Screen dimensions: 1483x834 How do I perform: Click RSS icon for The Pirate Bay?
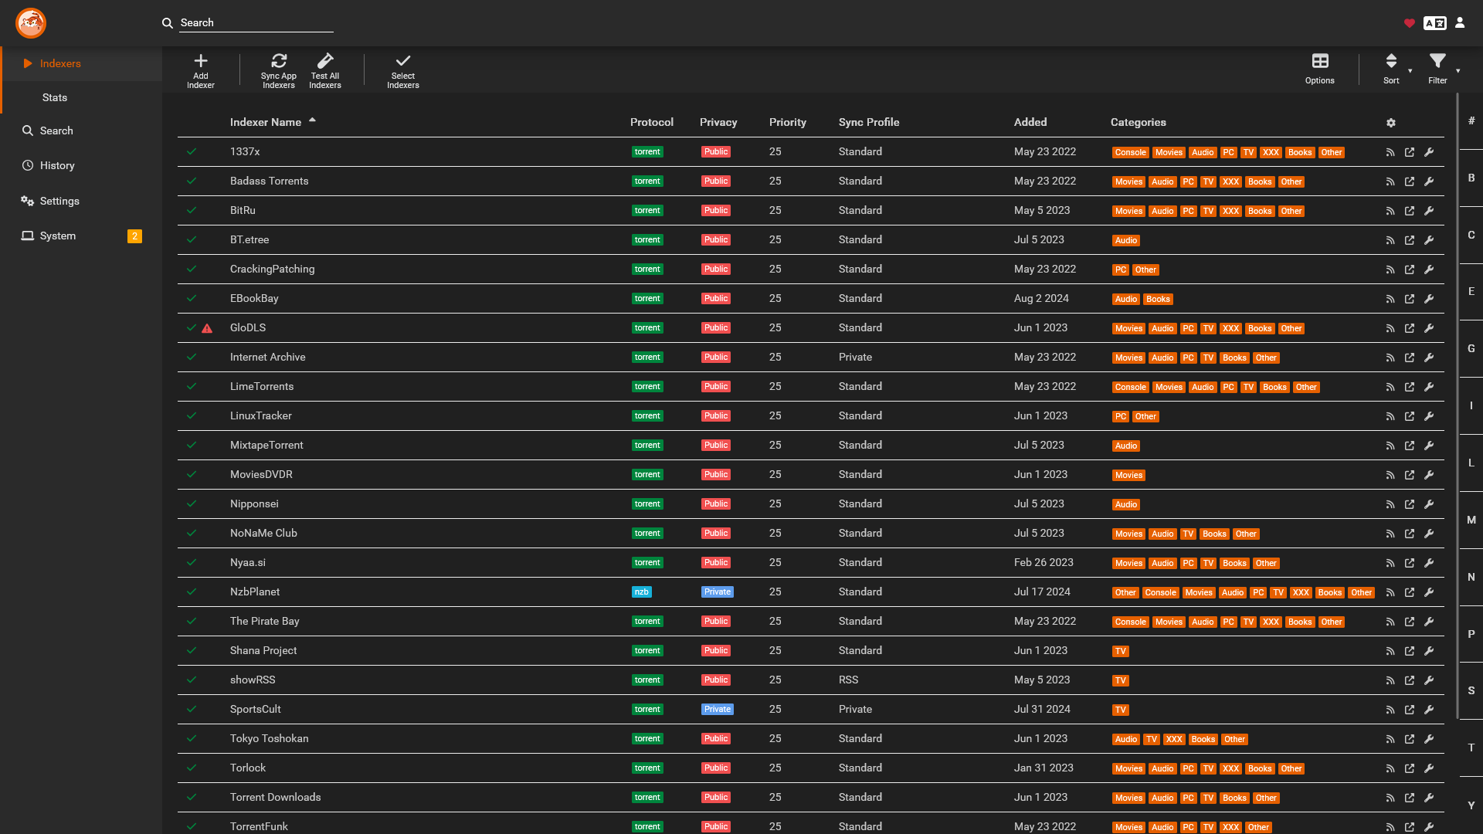tap(1390, 622)
